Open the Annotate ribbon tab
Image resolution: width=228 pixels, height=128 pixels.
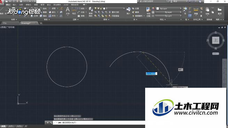(21, 5)
